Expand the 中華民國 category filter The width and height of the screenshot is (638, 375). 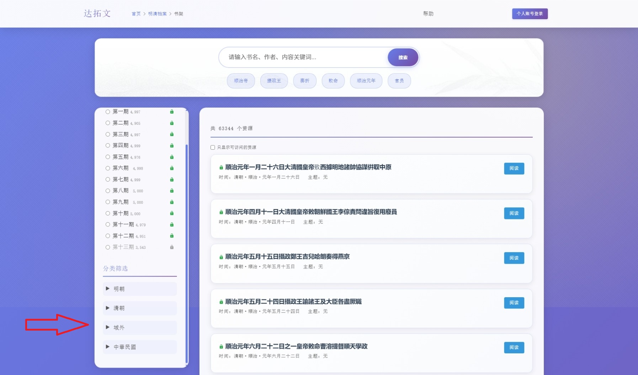(140, 347)
